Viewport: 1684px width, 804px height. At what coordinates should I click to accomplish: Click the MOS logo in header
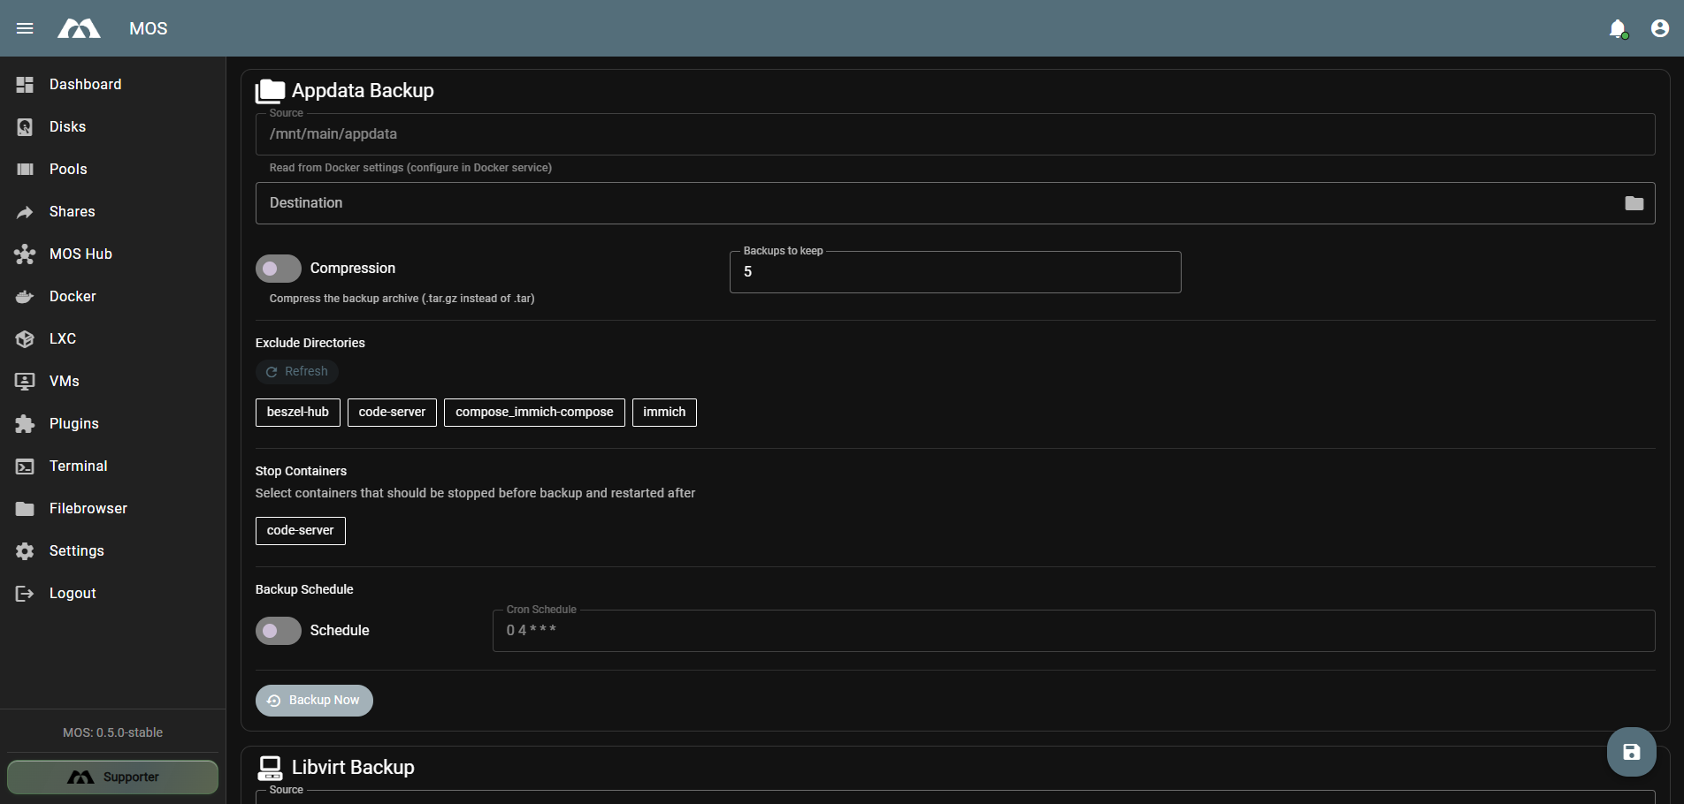(79, 28)
